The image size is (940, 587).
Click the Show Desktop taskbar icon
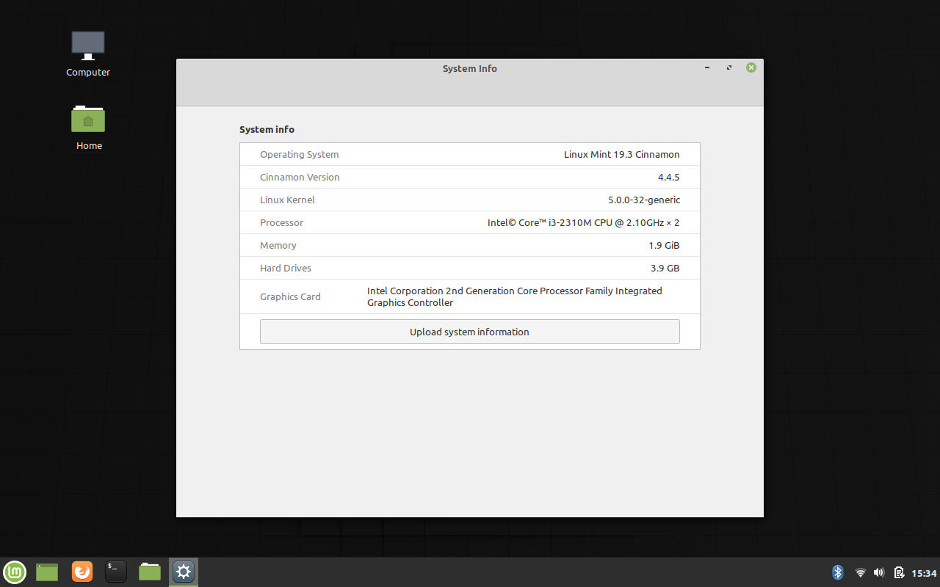coord(47,572)
